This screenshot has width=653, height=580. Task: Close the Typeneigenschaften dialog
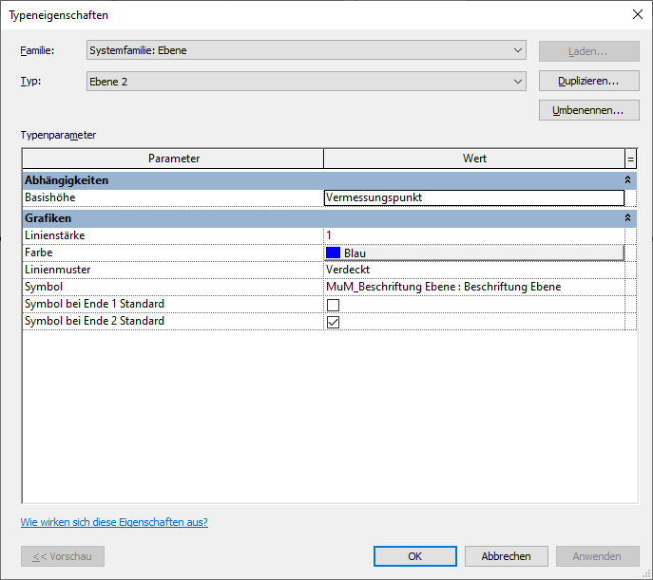coord(637,14)
